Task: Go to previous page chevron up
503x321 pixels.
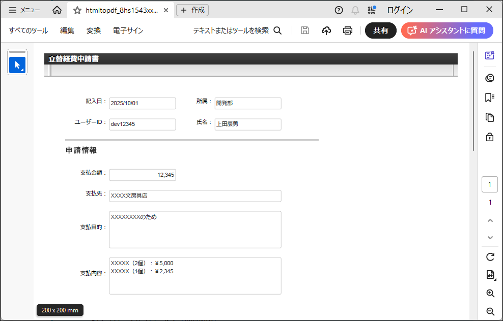Action: click(x=490, y=220)
